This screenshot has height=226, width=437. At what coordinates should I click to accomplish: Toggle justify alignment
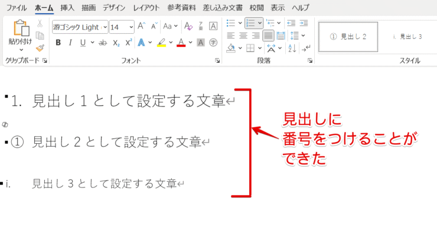tap(268, 35)
